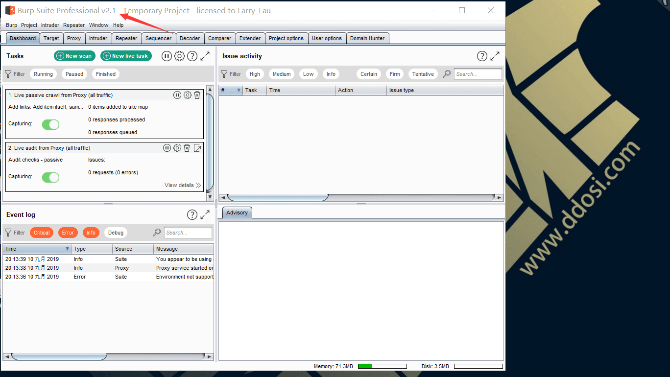Open help for Issue activity panel
Viewport: 670px width, 377px height.
click(482, 56)
